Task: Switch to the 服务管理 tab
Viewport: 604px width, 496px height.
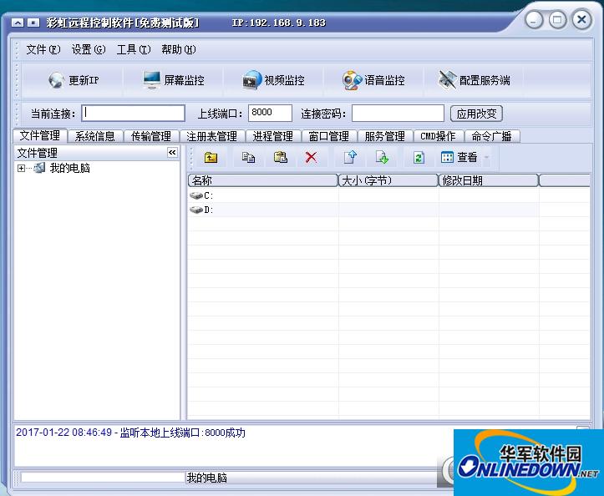Action: click(x=385, y=136)
